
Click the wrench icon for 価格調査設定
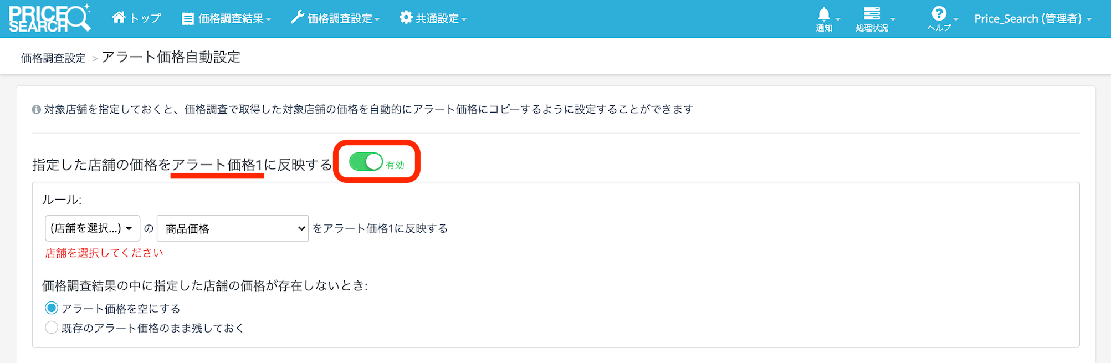click(x=297, y=18)
